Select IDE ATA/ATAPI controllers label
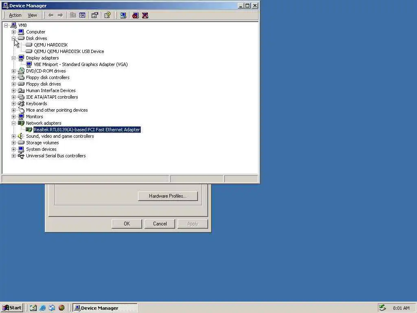This screenshot has width=417, height=313. pos(52,97)
